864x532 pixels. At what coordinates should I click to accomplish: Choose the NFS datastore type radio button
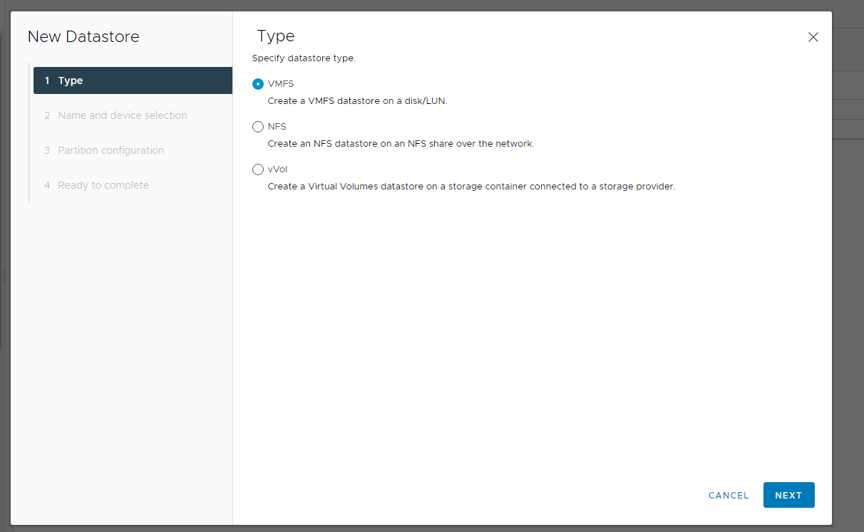point(258,127)
